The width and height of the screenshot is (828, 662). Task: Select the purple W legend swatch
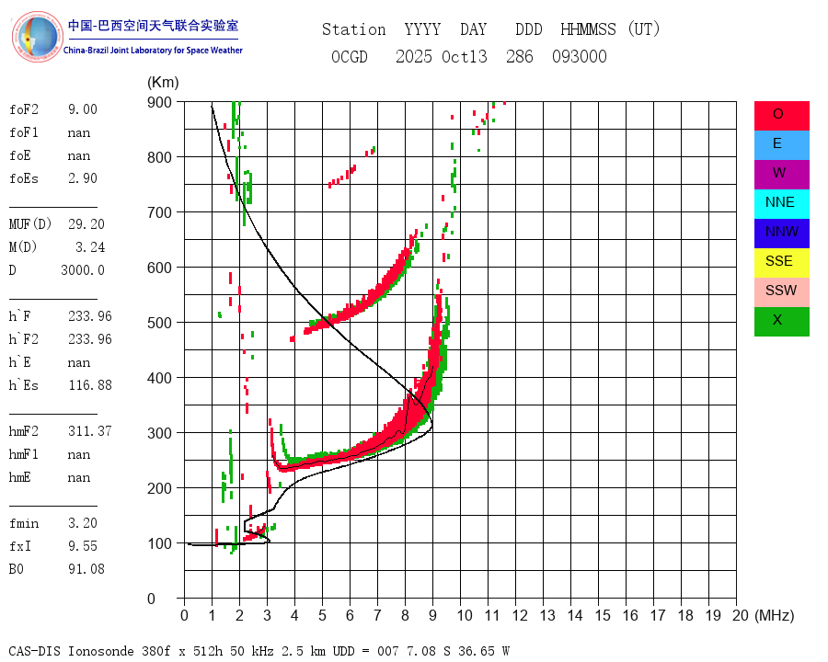coord(781,174)
